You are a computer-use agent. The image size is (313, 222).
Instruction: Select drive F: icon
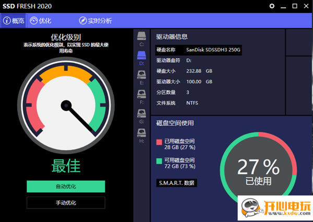[x=141, y=94]
